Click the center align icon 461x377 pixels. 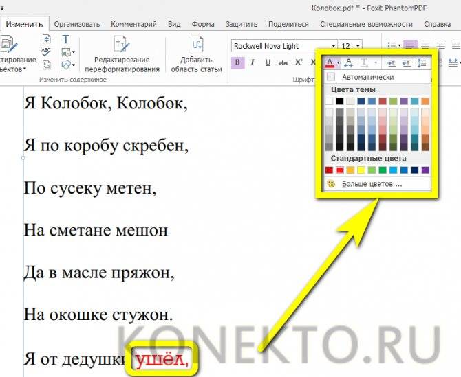point(425,45)
